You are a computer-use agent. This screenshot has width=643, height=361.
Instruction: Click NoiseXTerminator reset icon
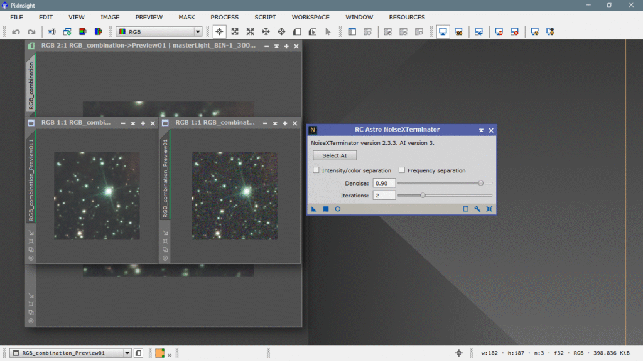[x=489, y=209]
